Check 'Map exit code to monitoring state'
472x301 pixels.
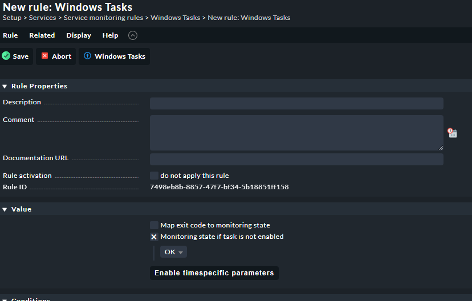pyautogui.click(x=154, y=225)
